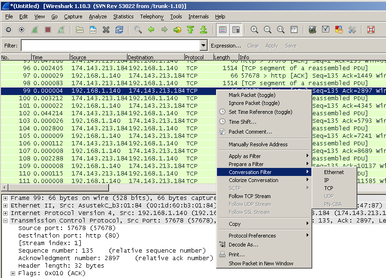Open Wireshark preferences
The height and width of the screenshot is (278, 386).
coord(352,30)
